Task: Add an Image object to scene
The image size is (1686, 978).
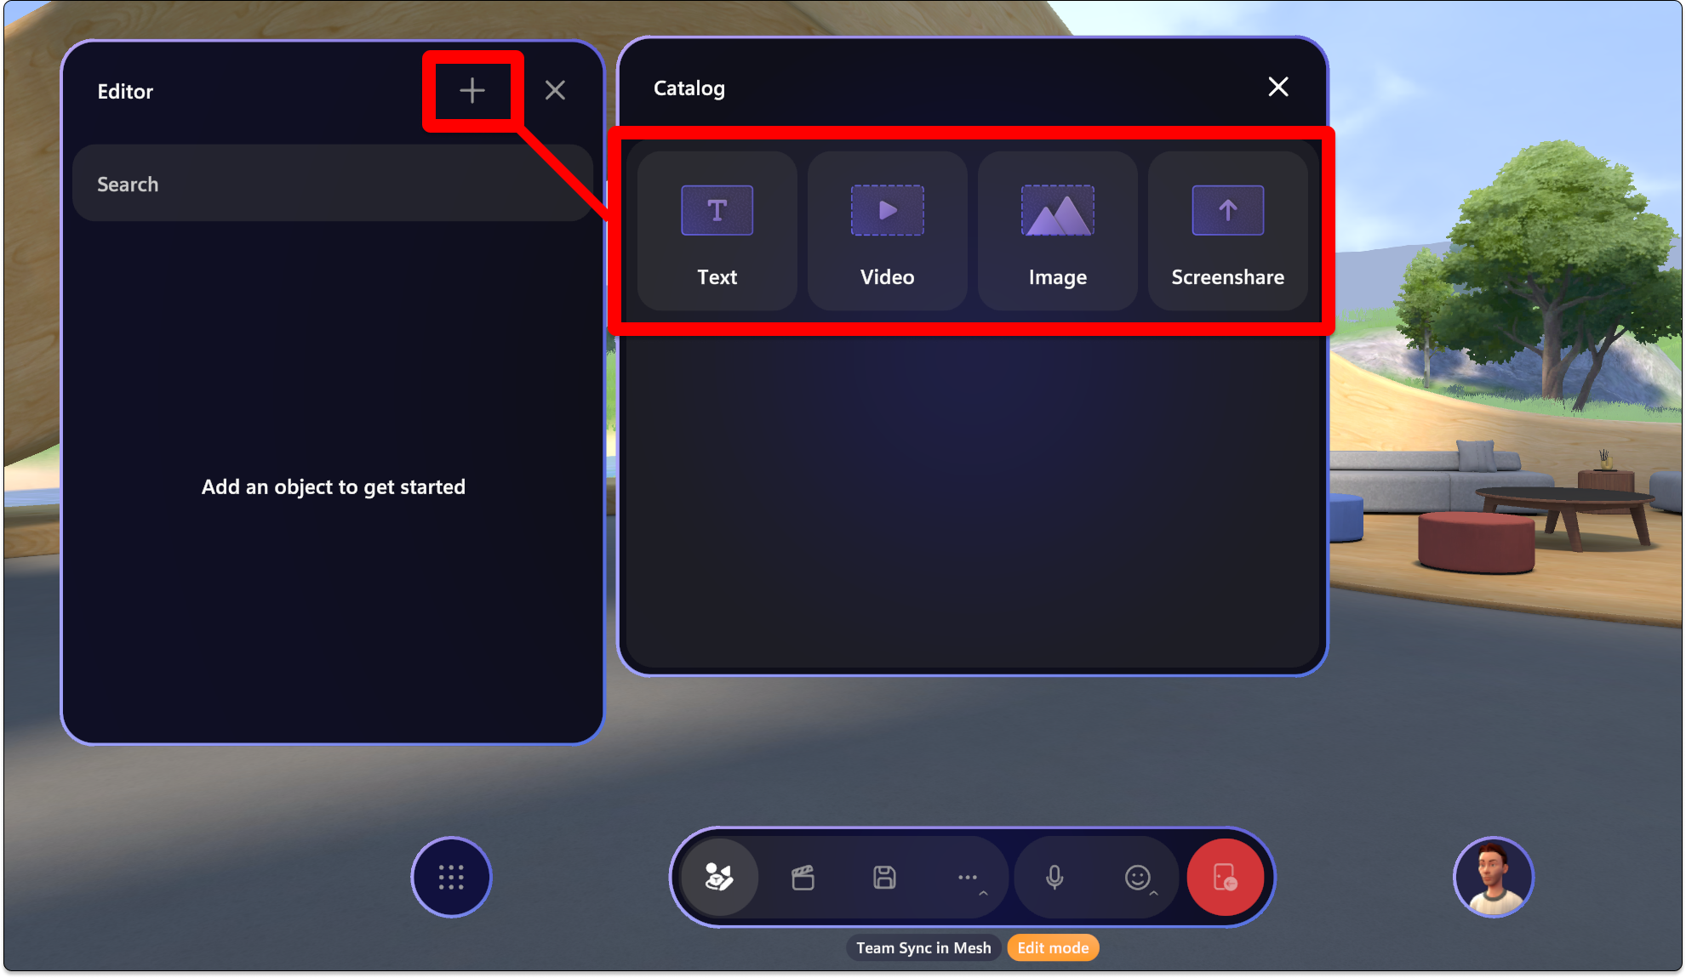Action: (1057, 228)
